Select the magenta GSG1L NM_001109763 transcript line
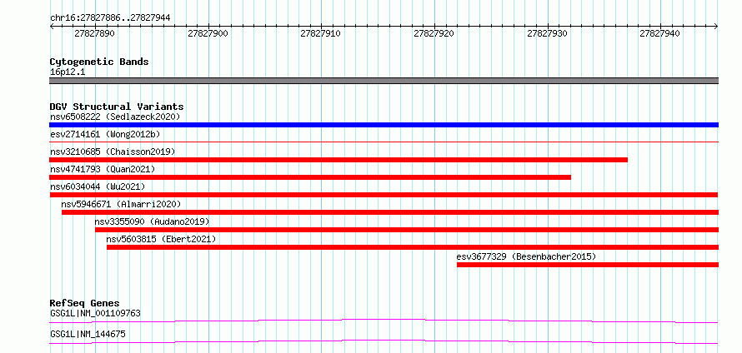 384,321
